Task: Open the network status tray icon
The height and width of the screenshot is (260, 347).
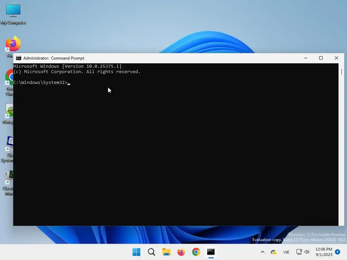Action: [299, 252]
